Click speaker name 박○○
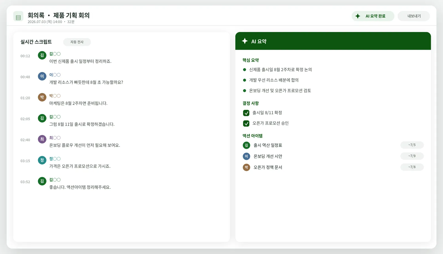This screenshot has height=254, width=443. tap(55, 96)
